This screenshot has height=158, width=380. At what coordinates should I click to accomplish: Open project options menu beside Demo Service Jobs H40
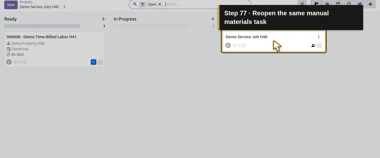[x=64, y=7]
